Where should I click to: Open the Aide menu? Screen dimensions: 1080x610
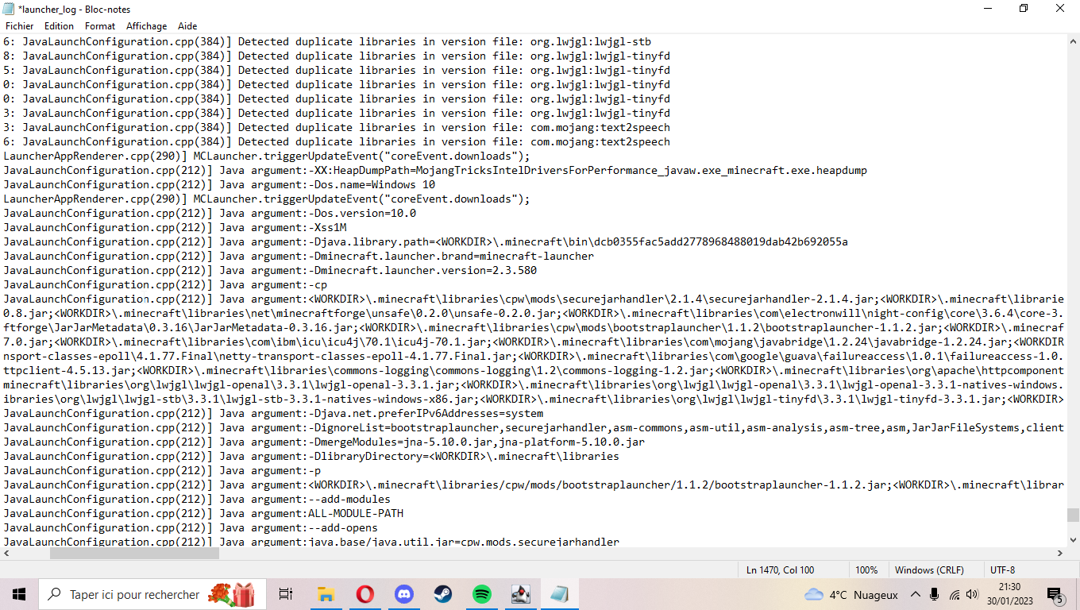coord(187,26)
